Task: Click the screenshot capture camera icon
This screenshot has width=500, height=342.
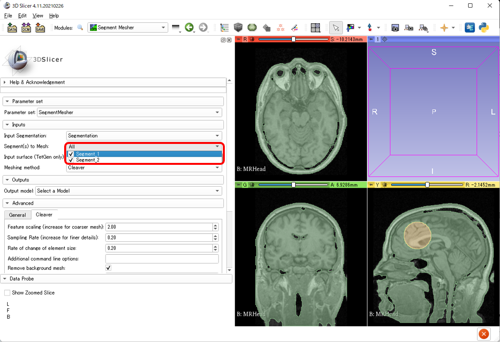Action: coord(395,28)
